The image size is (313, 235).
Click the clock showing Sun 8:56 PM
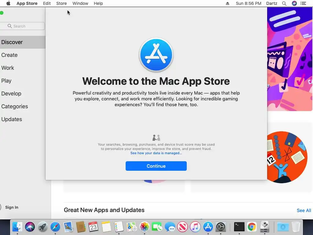[249, 3]
